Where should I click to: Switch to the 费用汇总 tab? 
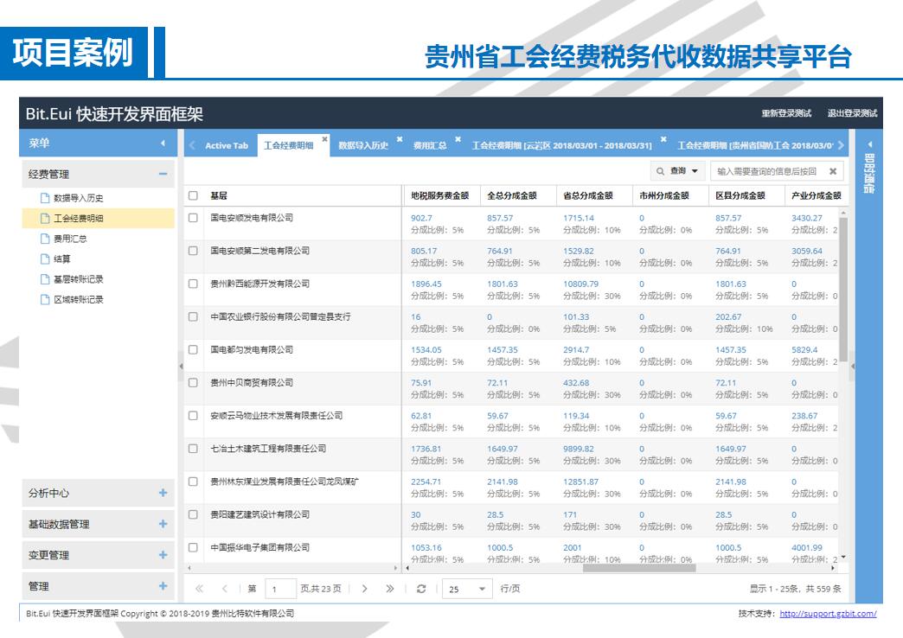tap(430, 146)
